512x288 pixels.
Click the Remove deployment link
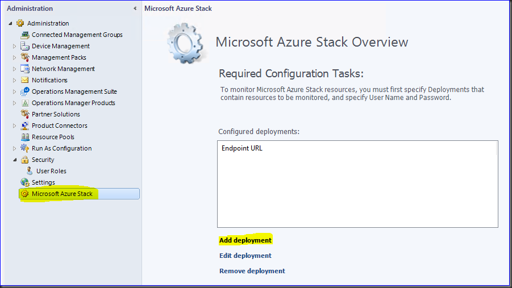coord(252,271)
